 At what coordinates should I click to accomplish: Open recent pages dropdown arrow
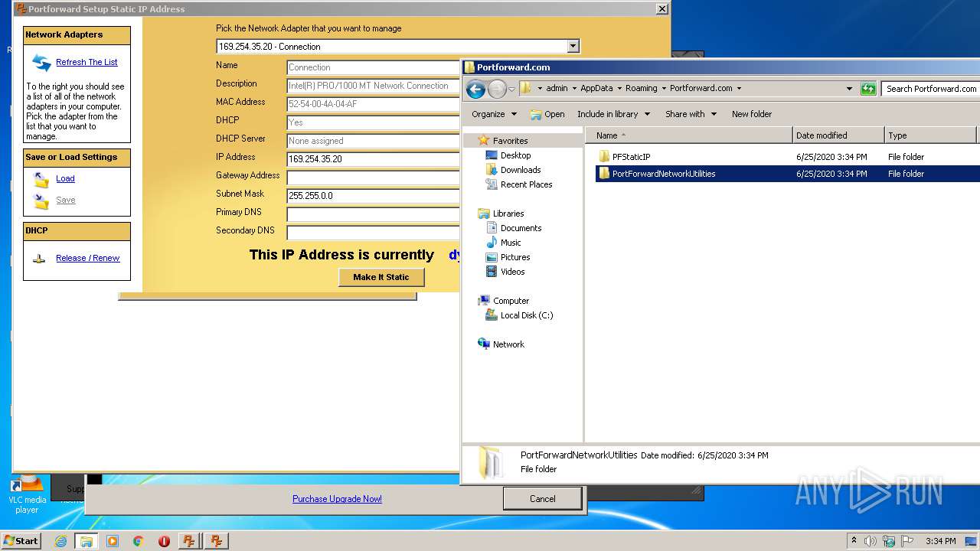point(512,90)
